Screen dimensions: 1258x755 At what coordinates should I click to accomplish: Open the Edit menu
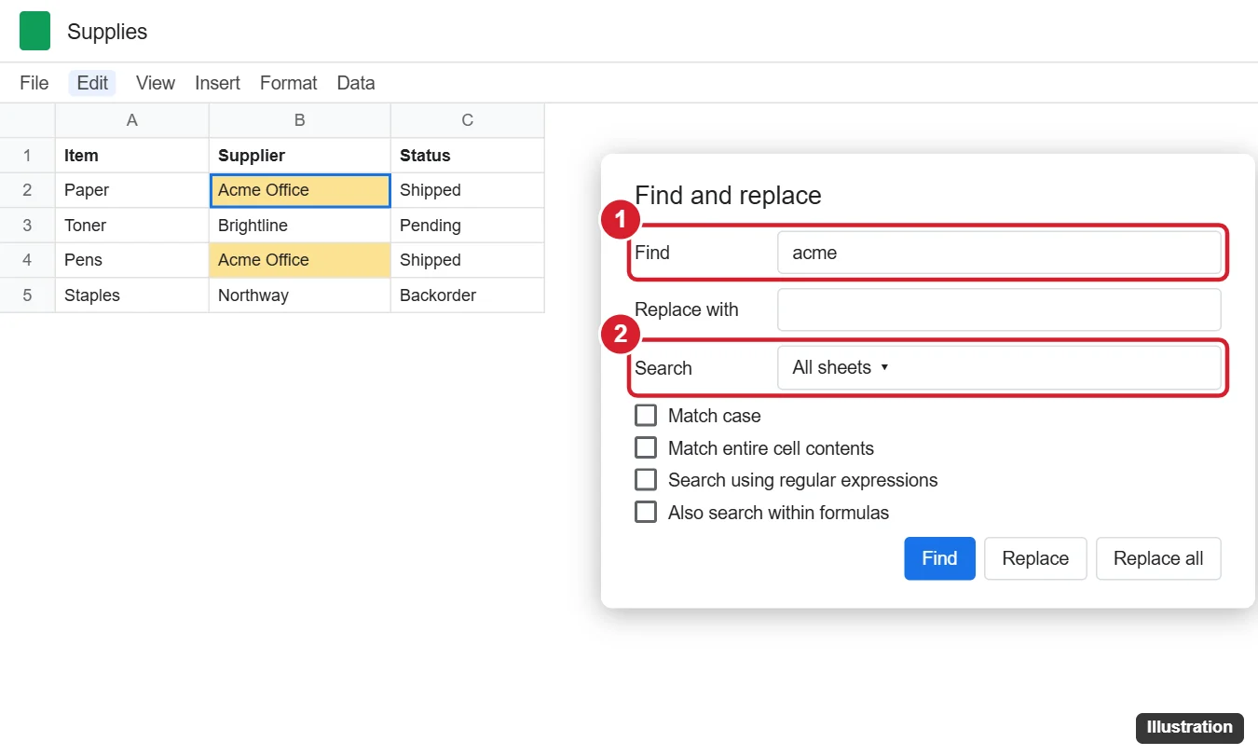pos(92,83)
